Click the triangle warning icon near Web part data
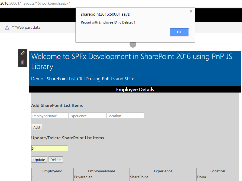Screen dimensions: 242x181 pyautogui.click(x=7, y=27)
